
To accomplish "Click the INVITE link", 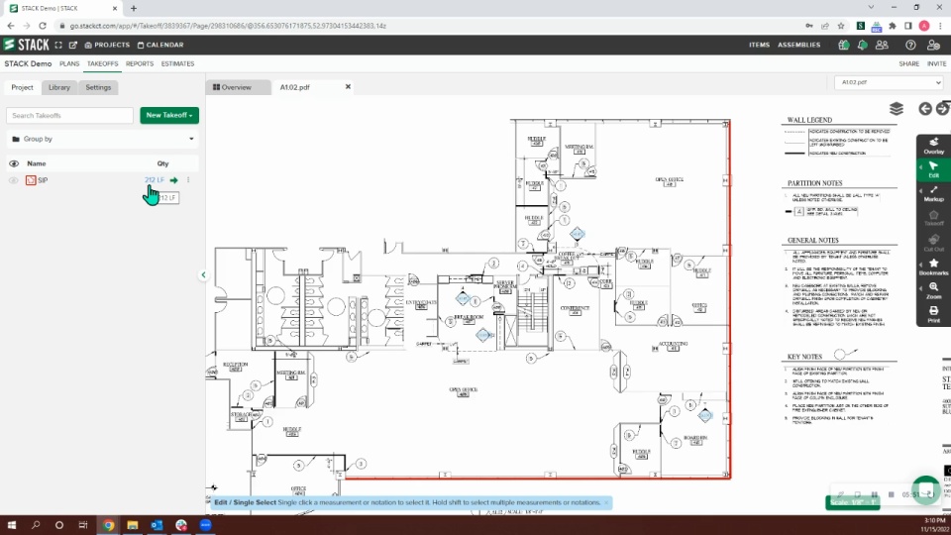I will coord(936,63).
